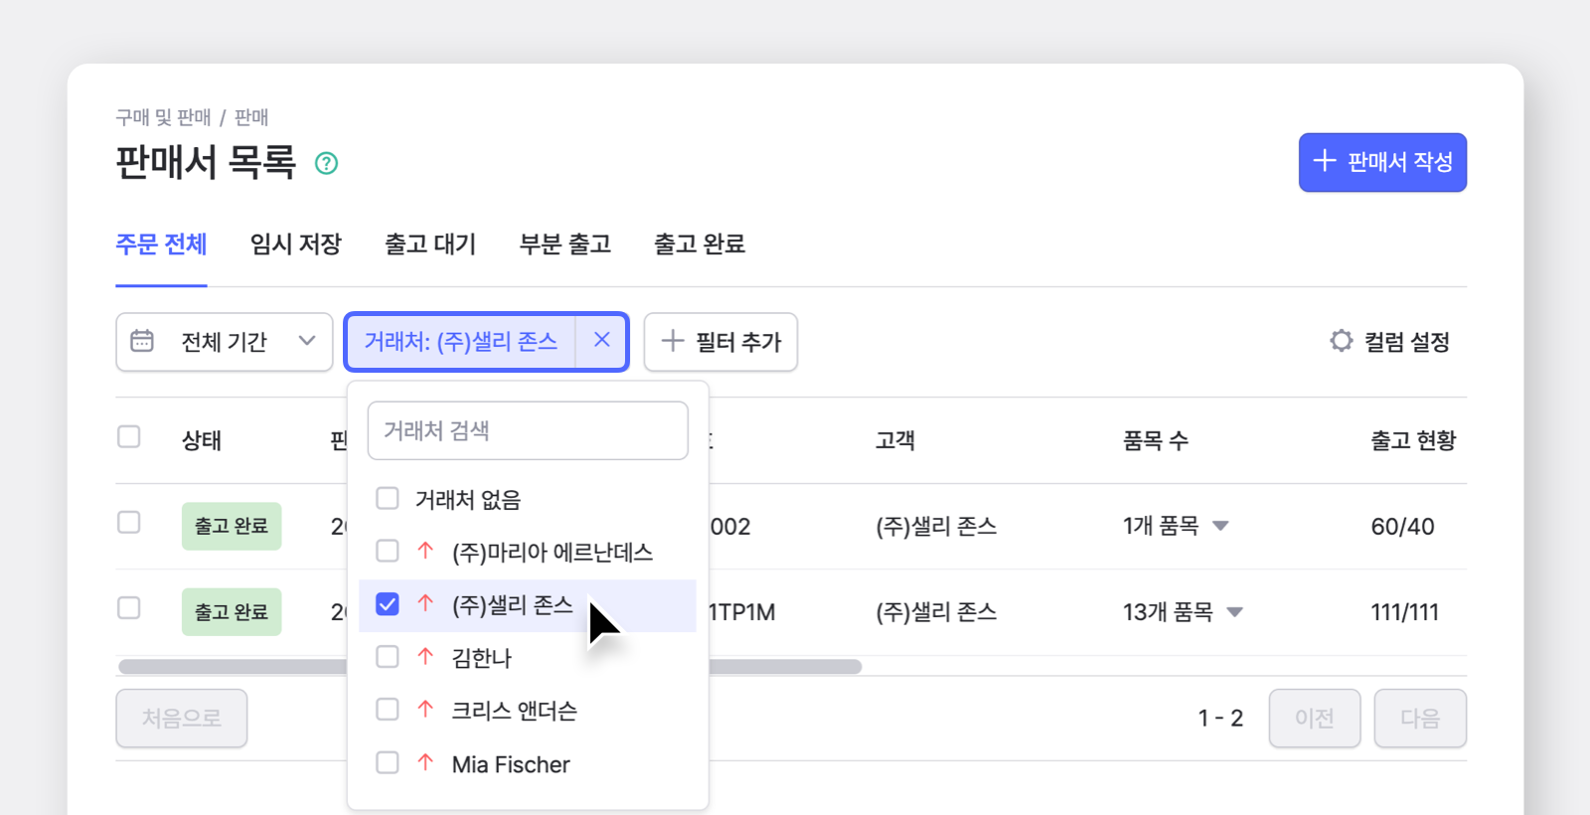Image resolution: width=1590 pixels, height=815 pixels.
Task: Go to 구매 및 판매 breadcrumb
Action: point(163,117)
